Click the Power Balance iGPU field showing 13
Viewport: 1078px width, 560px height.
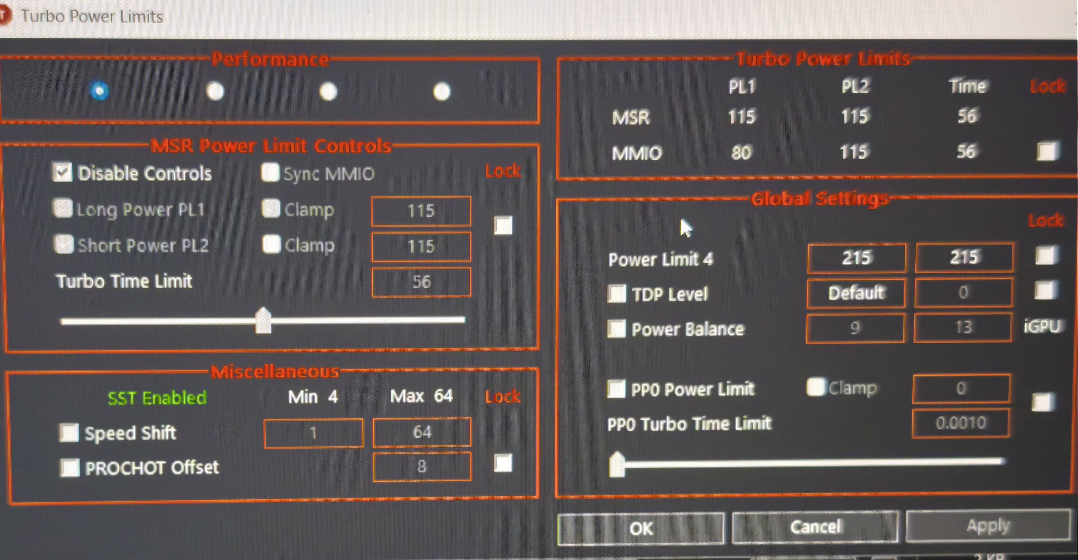(963, 327)
